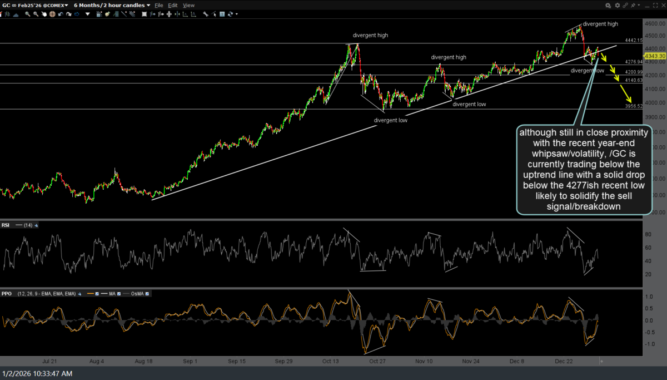This screenshot has height=380, width=667.
Task: Click the PPO indicator edit icon
Action: pos(79,293)
